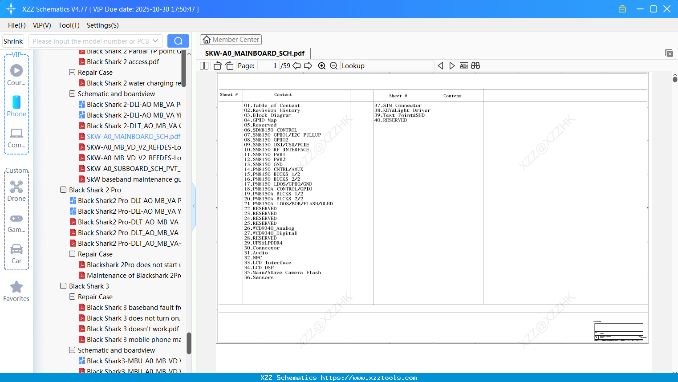The width and height of the screenshot is (678, 382).
Task: Open Black Shark 2-DLT_AO_MB_VA PDF
Action: [x=130, y=126]
